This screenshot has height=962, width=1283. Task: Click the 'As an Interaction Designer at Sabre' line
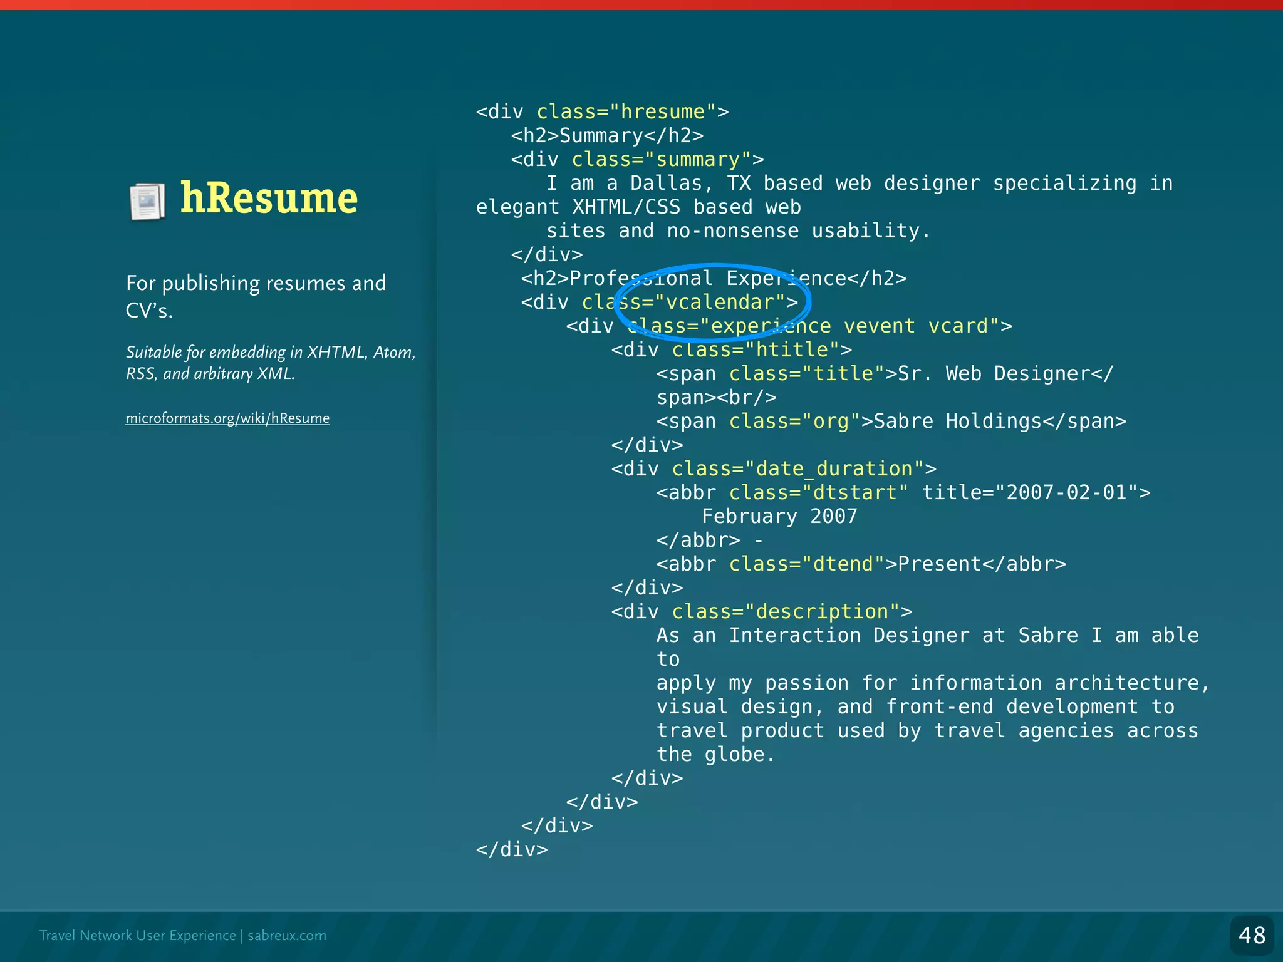(x=927, y=635)
